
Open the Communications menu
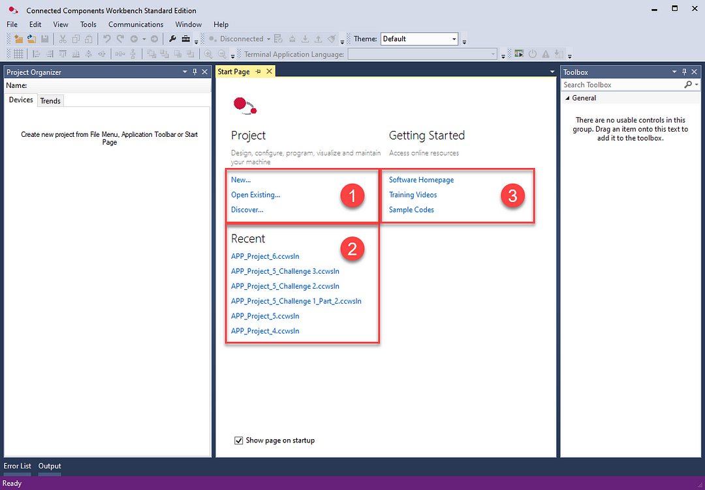(x=136, y=25)
